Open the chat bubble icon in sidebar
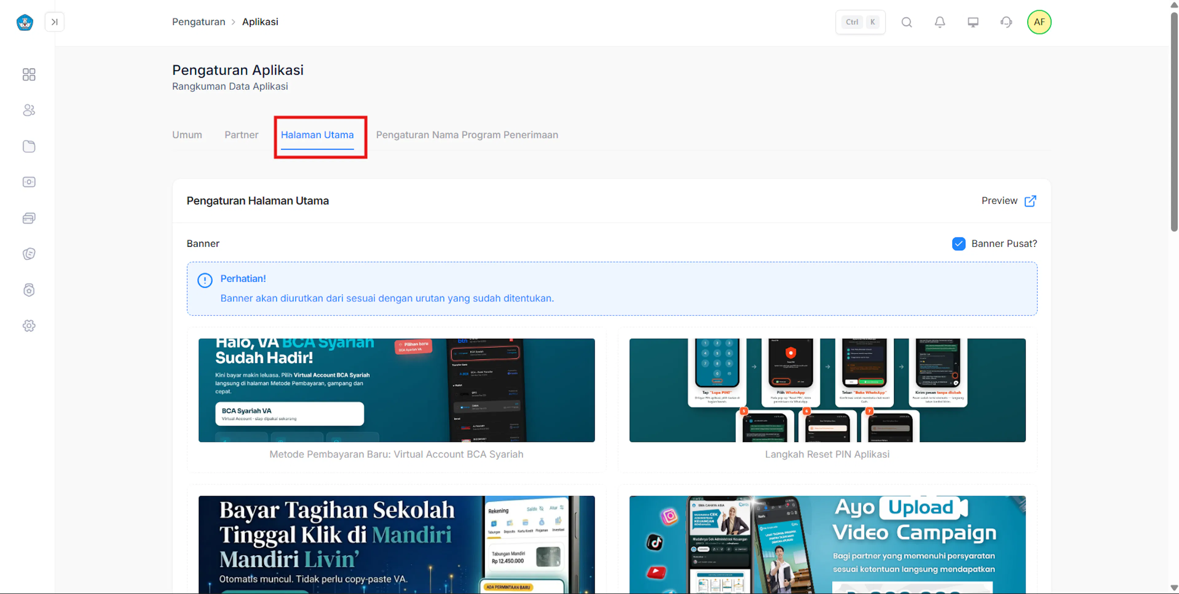 tap(29, 254)
